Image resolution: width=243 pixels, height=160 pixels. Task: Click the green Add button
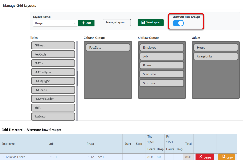point(86,23)
